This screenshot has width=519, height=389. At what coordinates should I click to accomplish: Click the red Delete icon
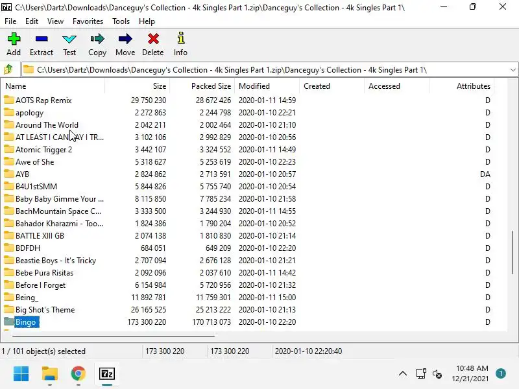click(x=153, y=39)
